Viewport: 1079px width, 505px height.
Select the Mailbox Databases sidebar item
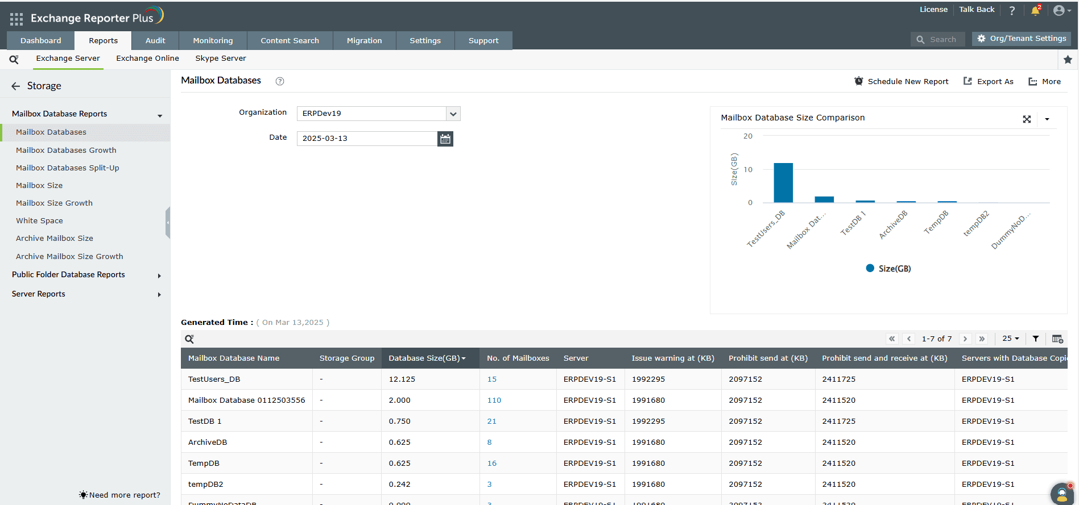coord(85,132)
